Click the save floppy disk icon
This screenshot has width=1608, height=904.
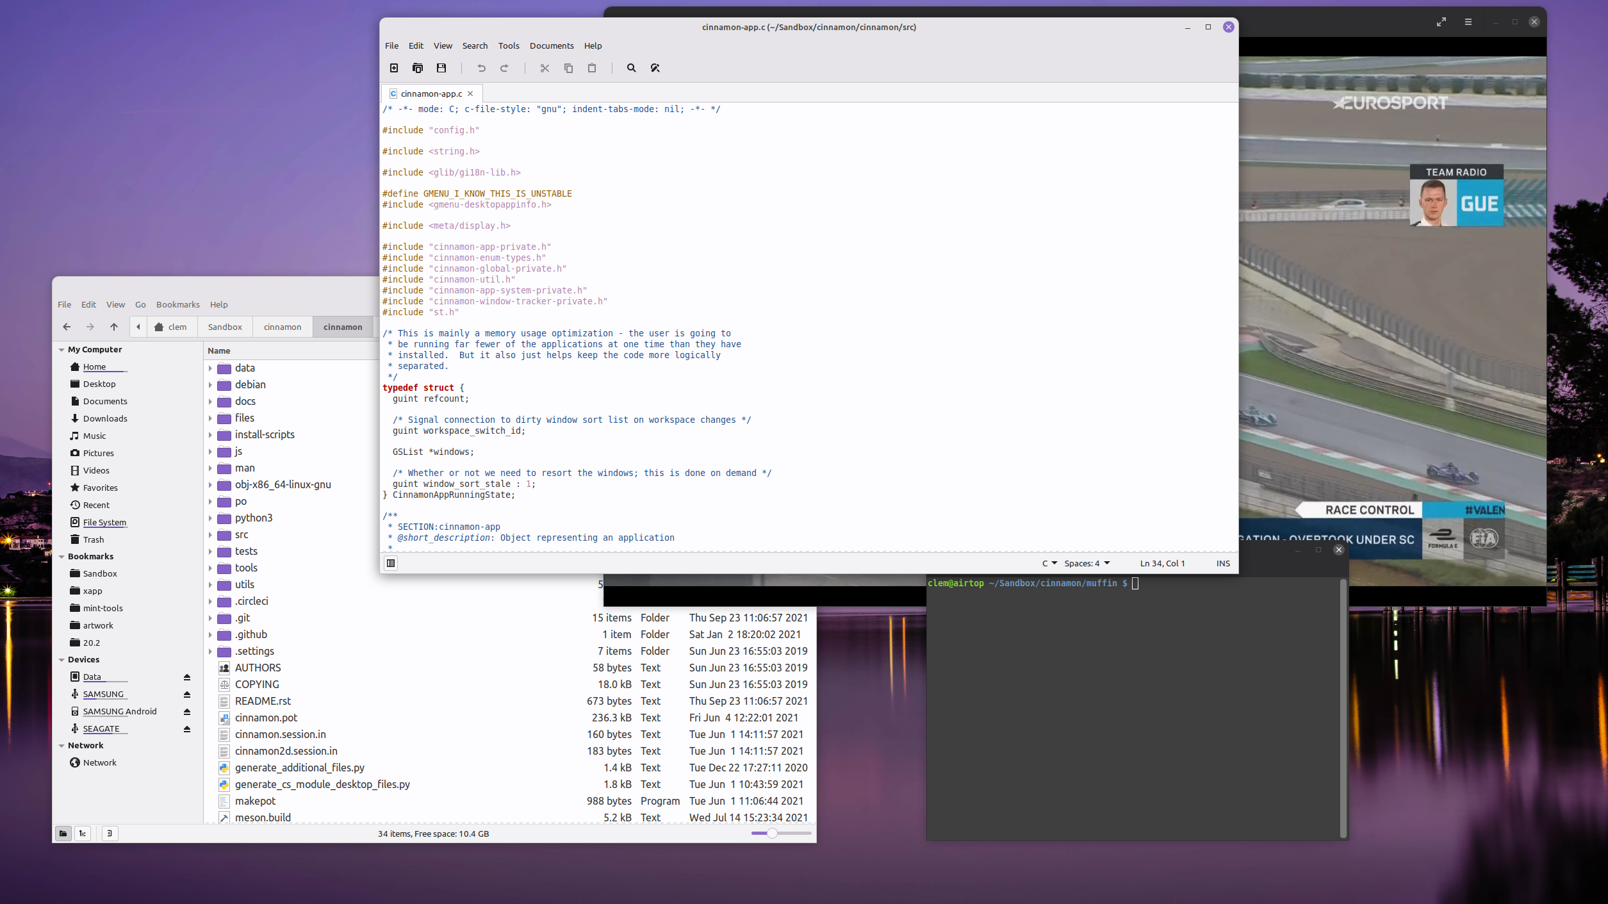tap(441, 68)
